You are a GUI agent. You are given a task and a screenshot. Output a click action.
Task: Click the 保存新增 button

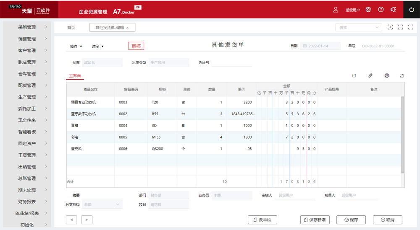315,220
